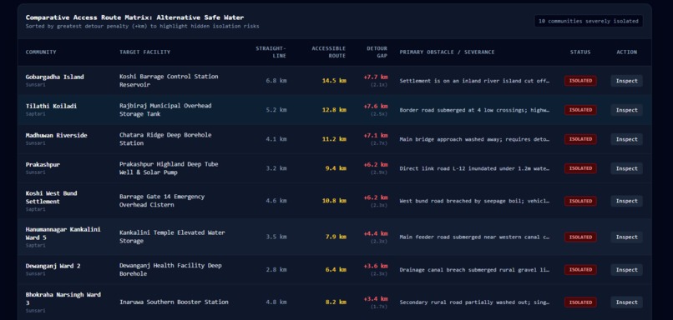The width and height of the screenshot is (673, 320).
Task: Click Kankalini Temple Elevated Water Storage
Action: pos(172,237)
